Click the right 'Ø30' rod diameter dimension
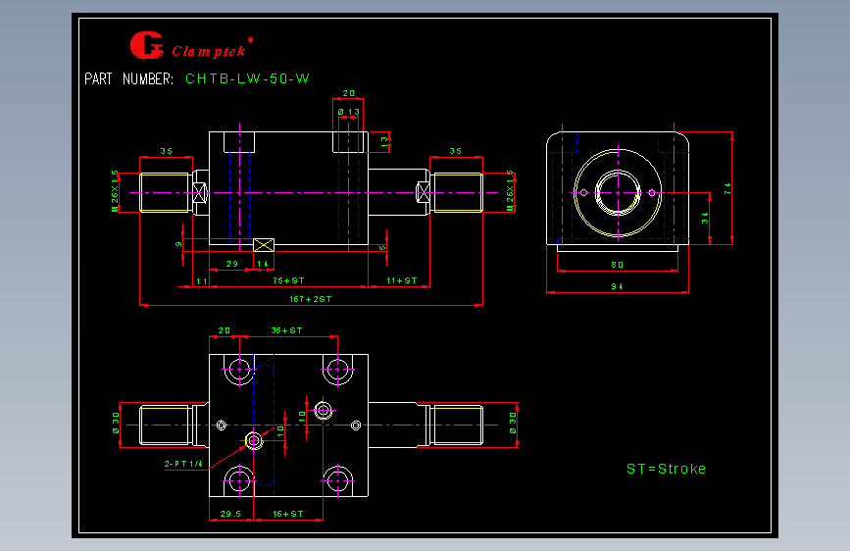Screen dimensions: 850x551 pyautogui.click(x=513, y=423)
